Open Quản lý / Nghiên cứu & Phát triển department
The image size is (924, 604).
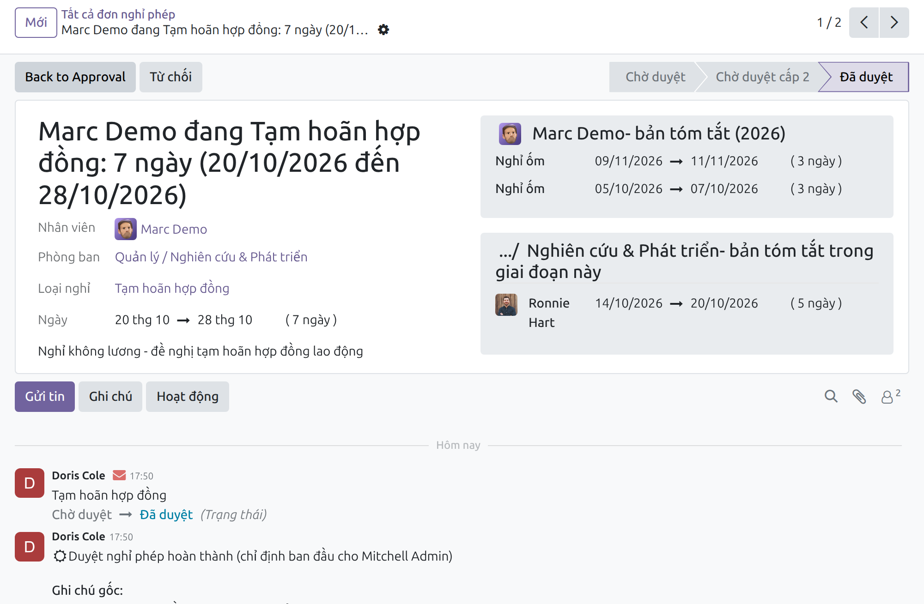pos(211,257)
